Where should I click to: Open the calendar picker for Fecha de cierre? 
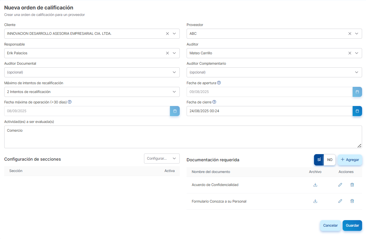click(x=357, y=111)
